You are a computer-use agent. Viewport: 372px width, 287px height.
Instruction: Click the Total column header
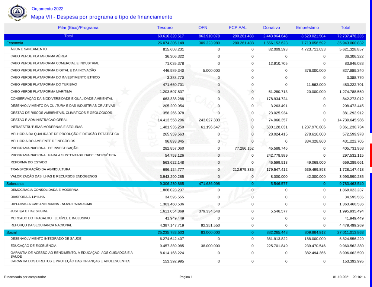tap(346, 27)
